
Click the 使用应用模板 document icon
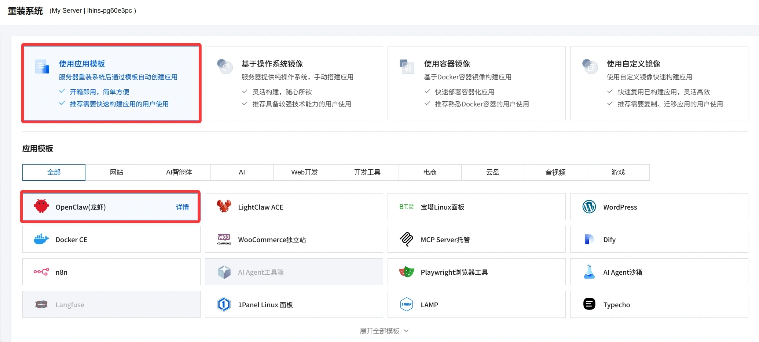point(42,67)
